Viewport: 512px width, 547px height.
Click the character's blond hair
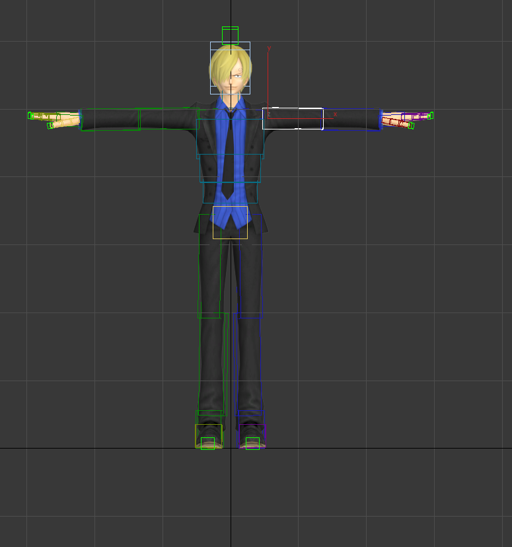click(x=221, y=65)
